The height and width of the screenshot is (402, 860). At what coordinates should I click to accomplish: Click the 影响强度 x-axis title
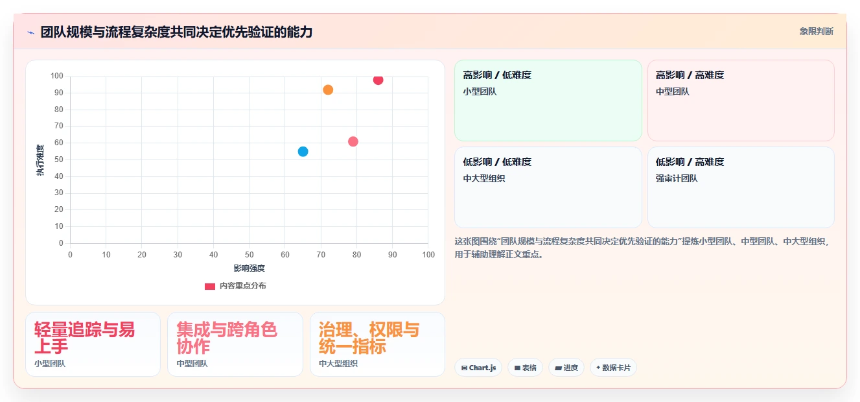[x=250, y=268]
